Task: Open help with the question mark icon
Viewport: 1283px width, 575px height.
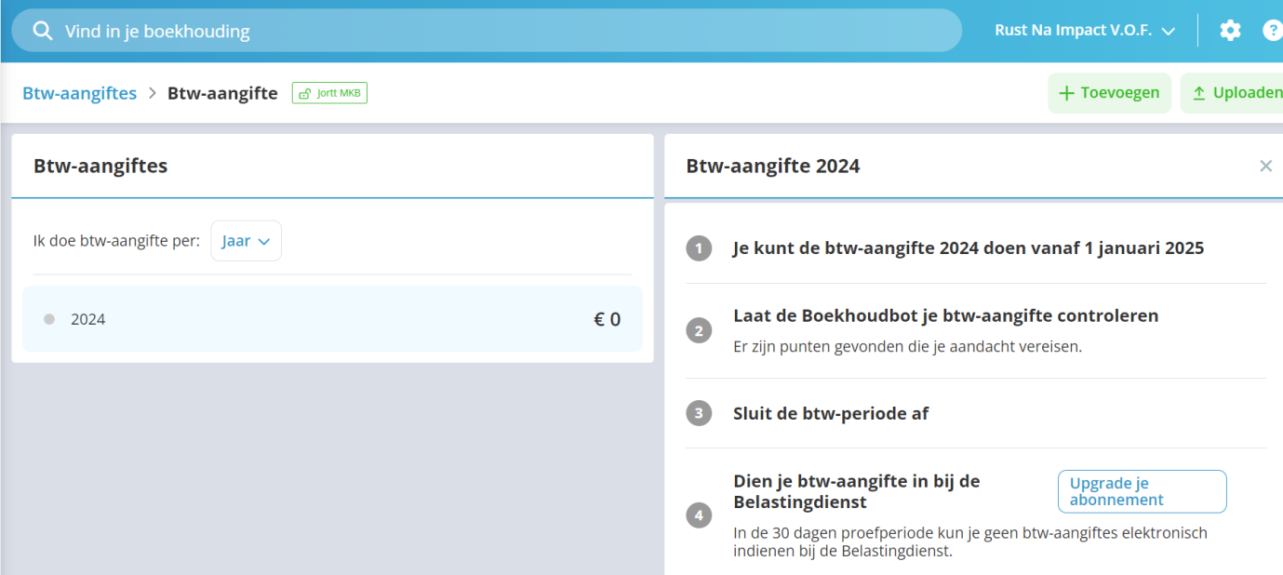Action: pyautogui.click(x=1272, y=31)
